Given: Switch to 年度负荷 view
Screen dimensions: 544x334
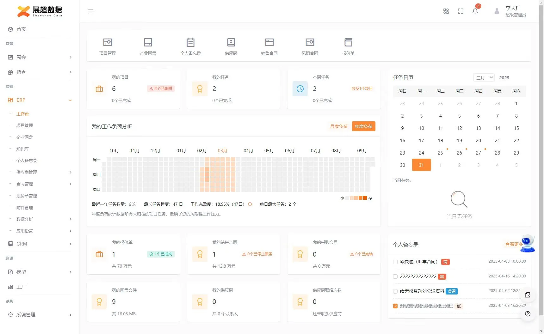Looking at the screenshot, I should click(364, 126).
